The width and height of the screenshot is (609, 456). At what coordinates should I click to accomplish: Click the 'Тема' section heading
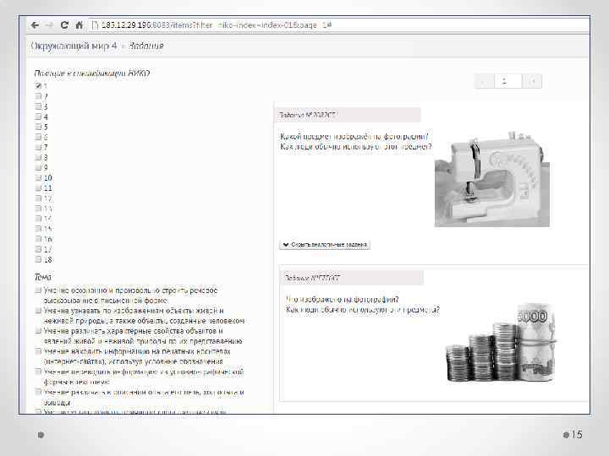[42, 277]
